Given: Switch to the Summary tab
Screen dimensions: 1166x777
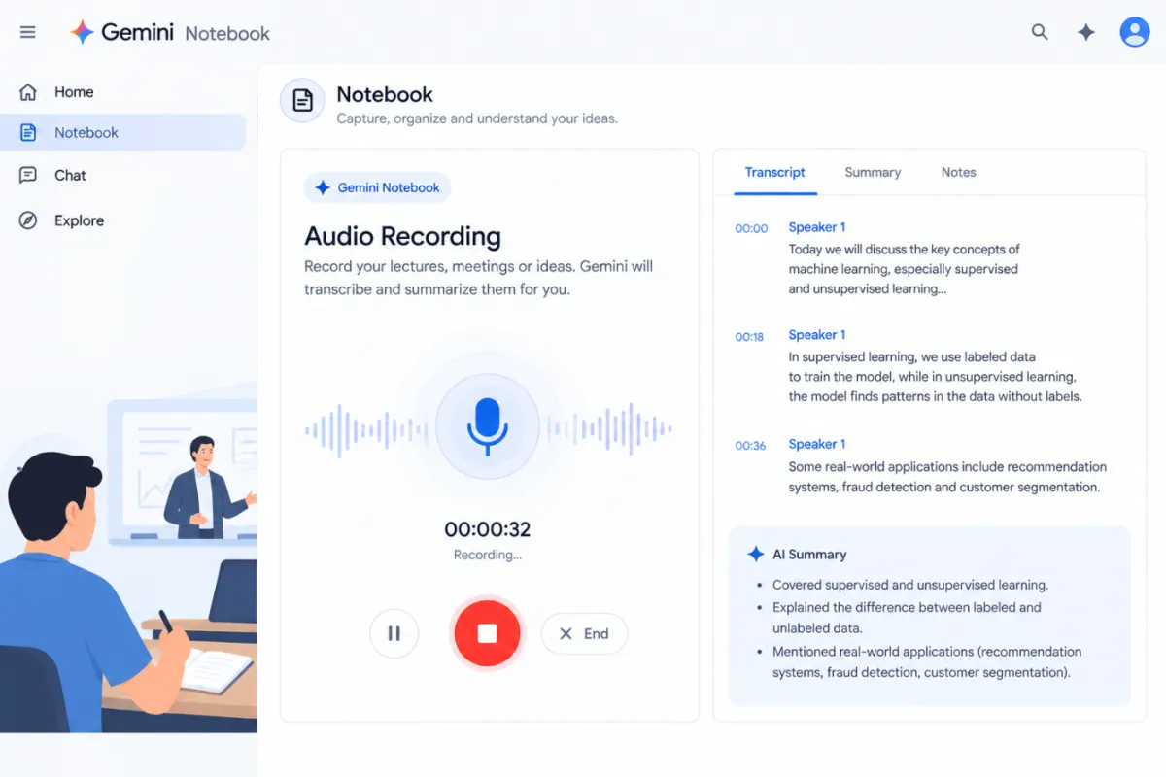Looking at the screenshot, I should (873, 172).
